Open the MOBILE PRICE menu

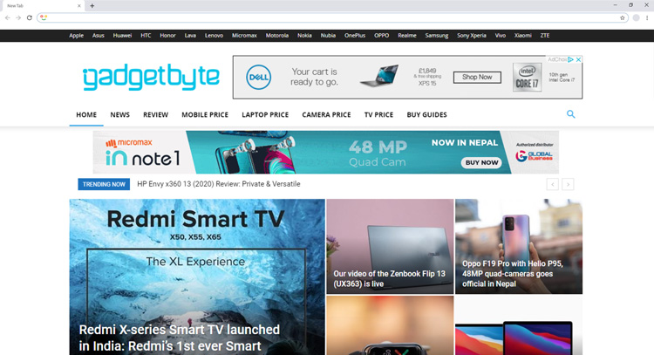pyautogui.click(x=205, y=114)
